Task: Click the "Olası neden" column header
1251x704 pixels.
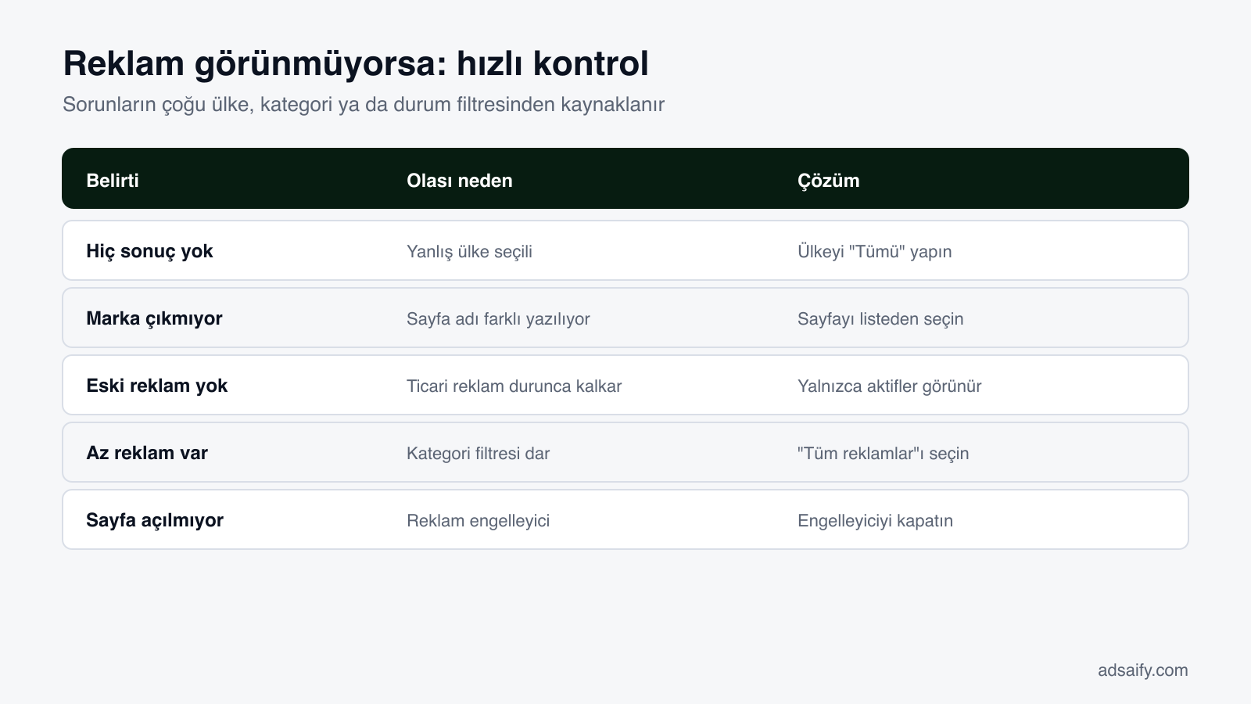Action: pyautogui.click(x=460, y=181)
